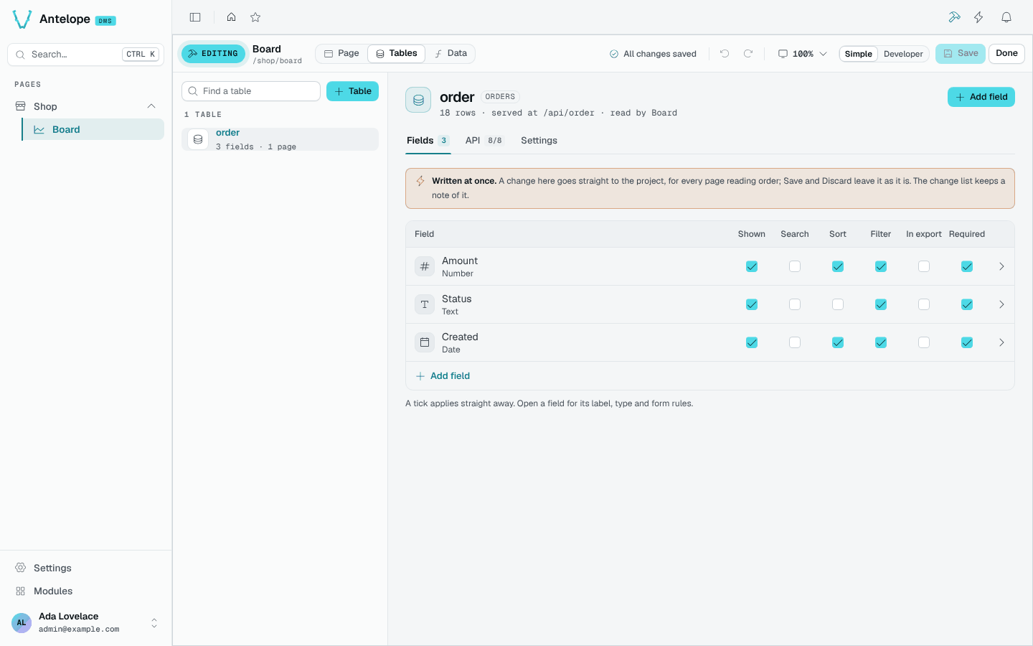Collapse the Shop pages section
The width and height of the screenshot is (1033, 646).
point(151,106)
